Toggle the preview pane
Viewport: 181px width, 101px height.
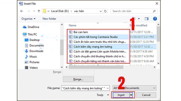click(x=147, y=19)
